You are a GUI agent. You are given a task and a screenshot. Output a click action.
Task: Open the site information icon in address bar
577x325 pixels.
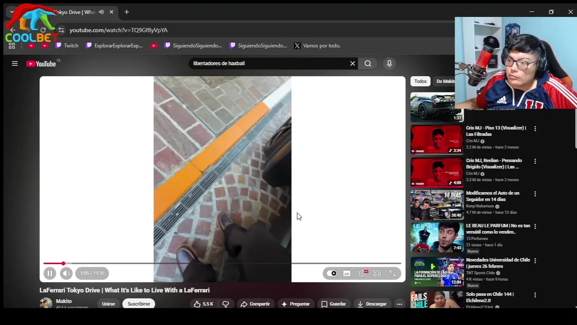(61, 30)
